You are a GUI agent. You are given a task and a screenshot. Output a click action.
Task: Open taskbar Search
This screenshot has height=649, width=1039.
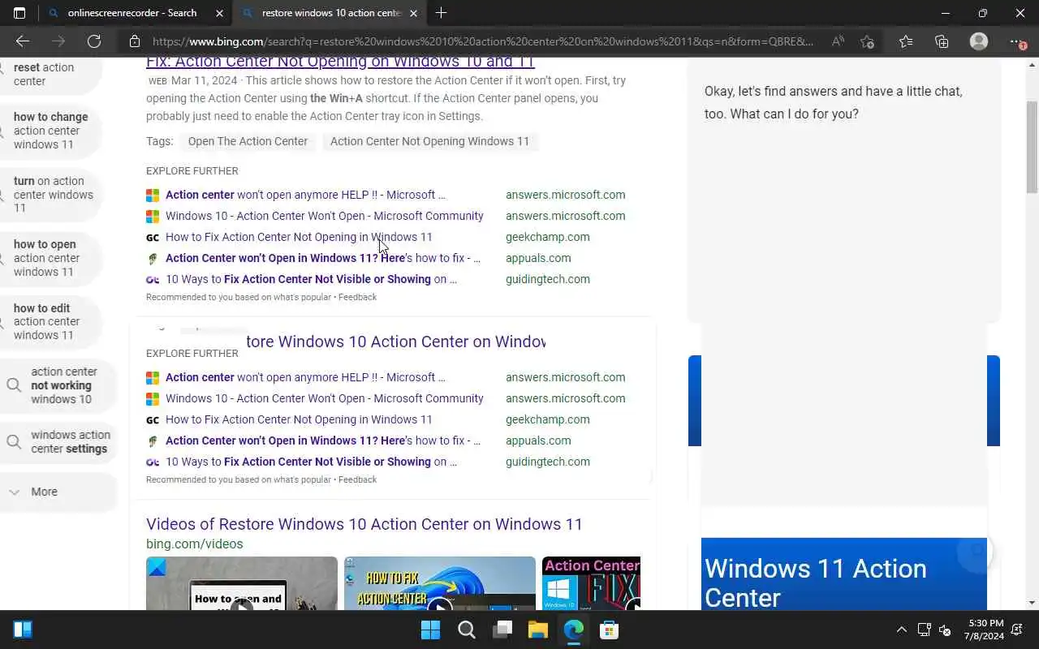(466, 630)
